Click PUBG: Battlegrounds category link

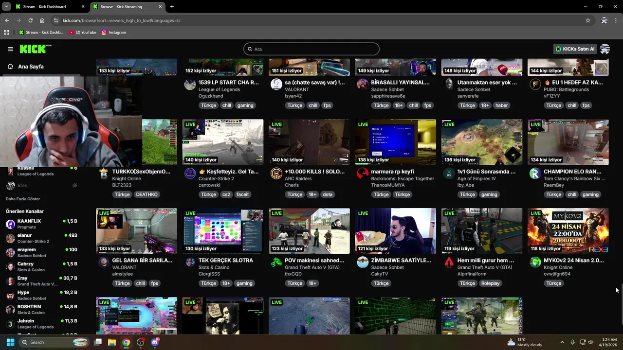pyautogui.click(x=566, y=89)
